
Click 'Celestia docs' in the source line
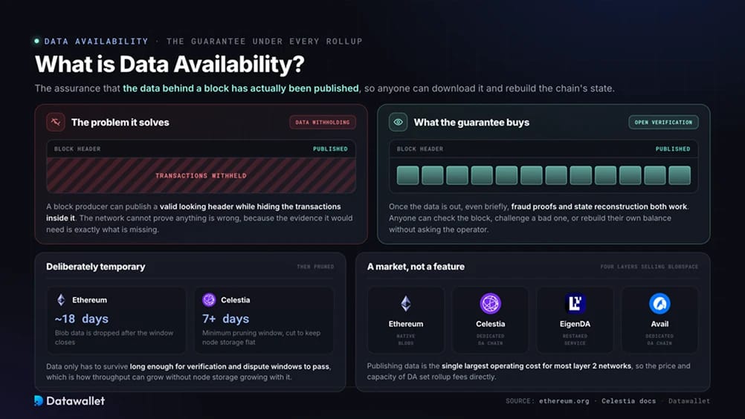628,401
